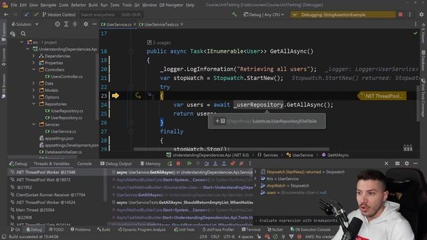Expand the Options folder
Screen dimensions: 427x240
(x=34, y=97)
